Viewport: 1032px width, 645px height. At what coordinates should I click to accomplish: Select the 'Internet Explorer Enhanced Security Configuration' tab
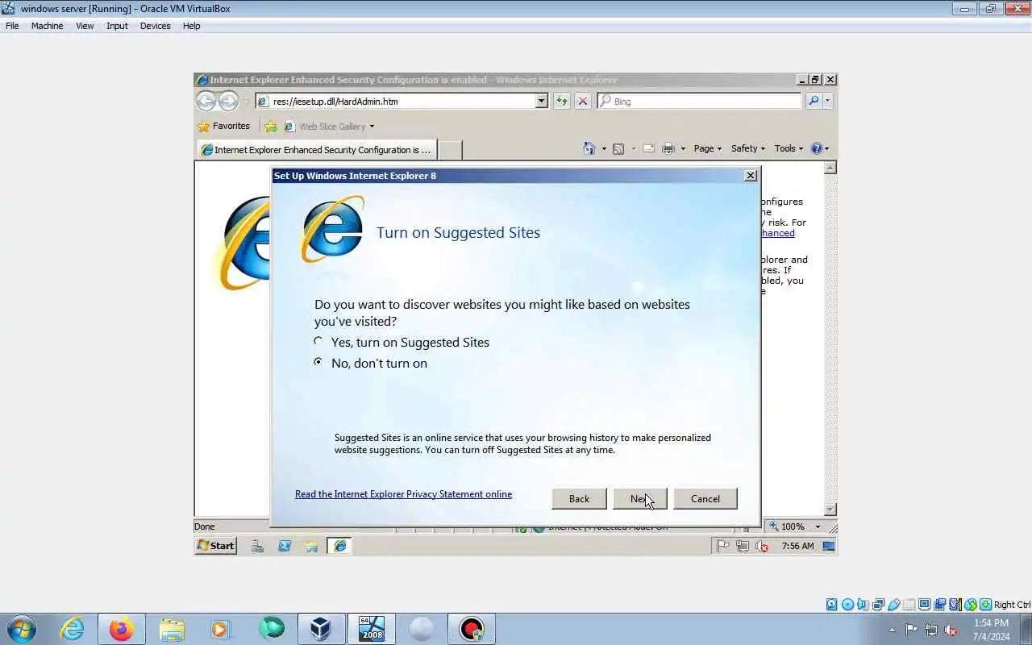point(316,150)
